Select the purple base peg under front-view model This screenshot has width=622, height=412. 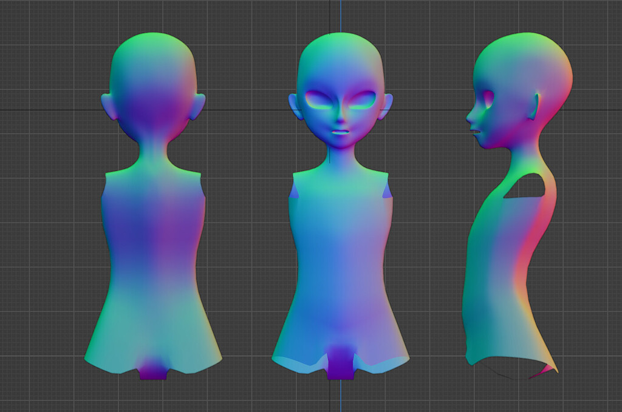(x=341, y=362)
